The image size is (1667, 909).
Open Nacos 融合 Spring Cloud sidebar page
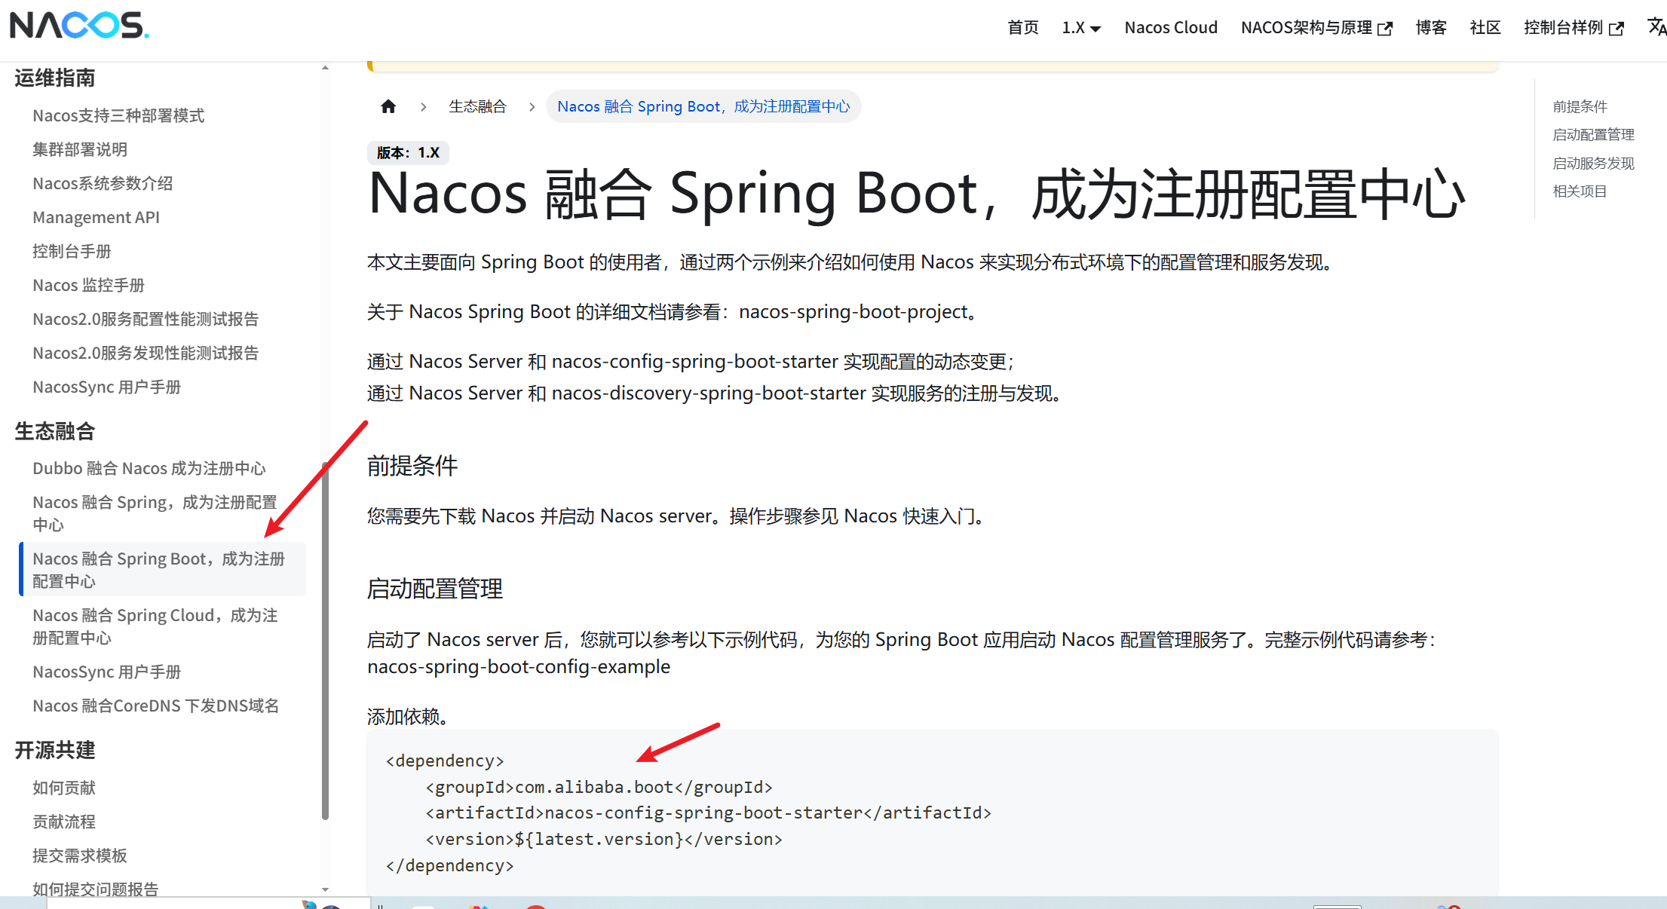coord(155,626)
